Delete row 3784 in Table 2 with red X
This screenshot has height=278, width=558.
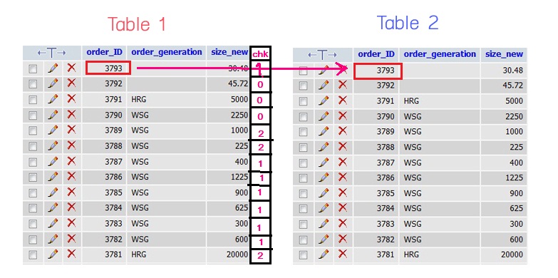[x=342, y=208]
